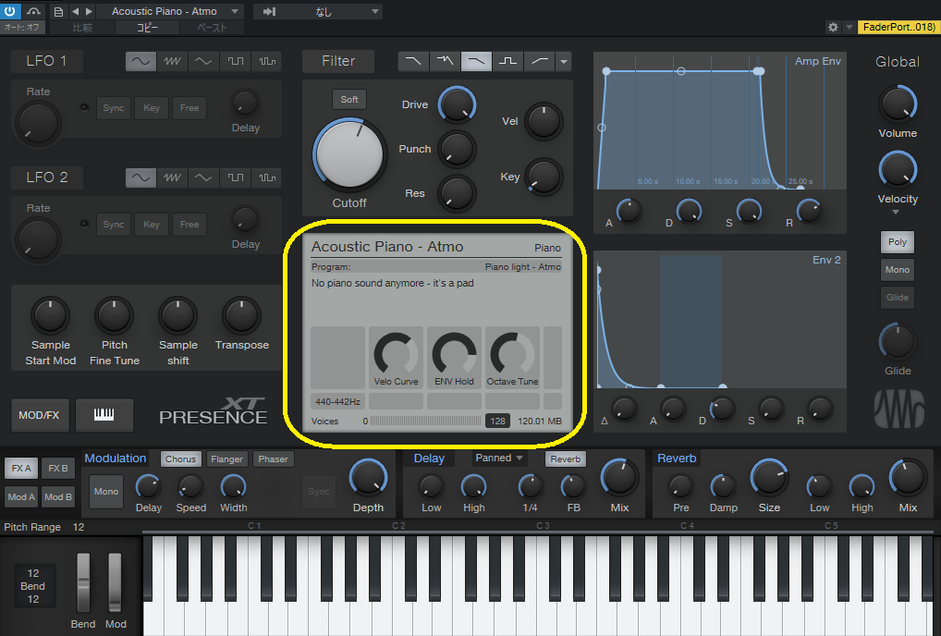Click the sidechain input arrow icon

270,11
